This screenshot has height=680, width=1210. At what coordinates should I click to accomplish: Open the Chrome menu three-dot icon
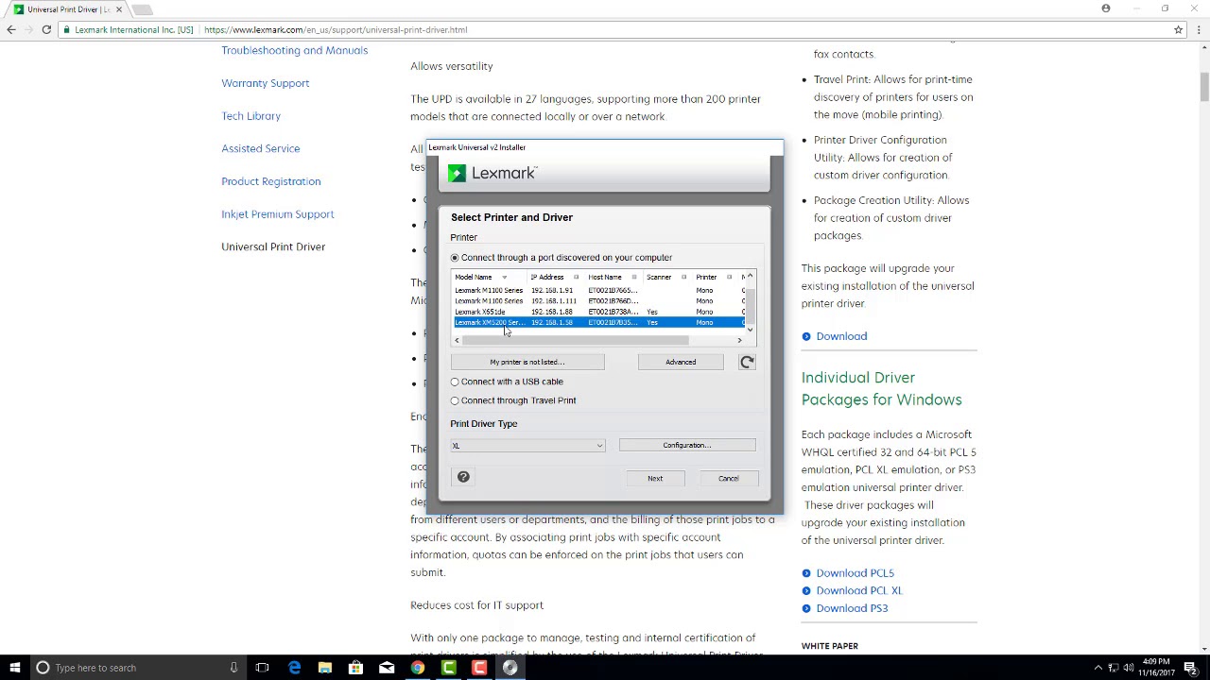(1199, 29)
